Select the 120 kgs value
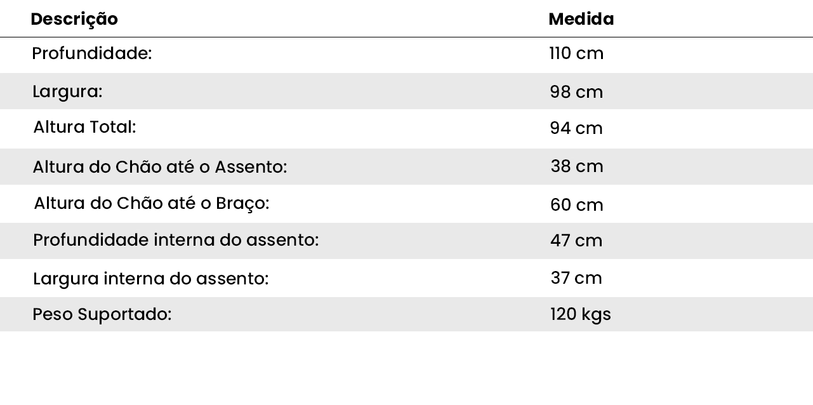The image size is (813, 405). pyautogui.click(x=580, y=314)
